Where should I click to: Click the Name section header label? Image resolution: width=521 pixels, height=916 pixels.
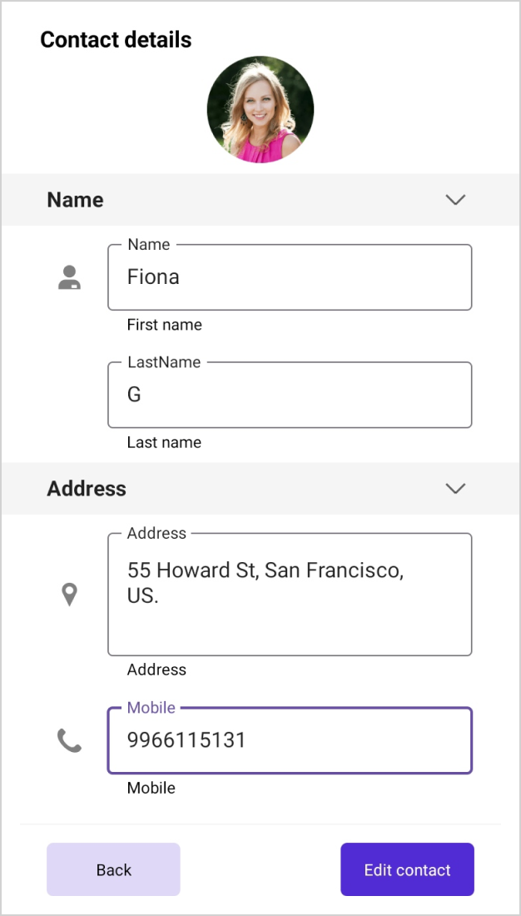75,200
